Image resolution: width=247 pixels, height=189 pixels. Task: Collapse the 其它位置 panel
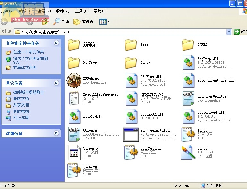(x=56, y=83)
